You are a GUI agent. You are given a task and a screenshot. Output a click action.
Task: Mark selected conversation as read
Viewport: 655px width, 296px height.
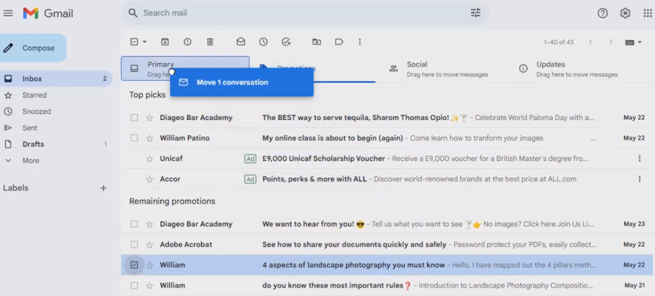pyautogui.click(x=241, y=42)
